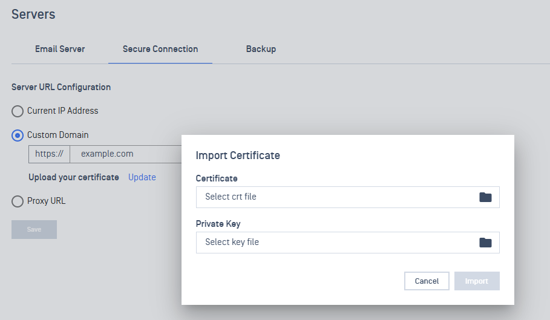Screen dimensions: 550x320
Task: Click the folder icon in the Private Key field
Action: point(485,243)
